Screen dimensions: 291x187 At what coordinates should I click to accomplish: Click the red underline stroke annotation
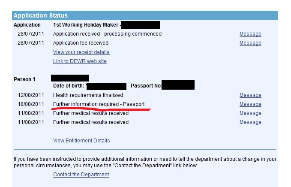101,109
